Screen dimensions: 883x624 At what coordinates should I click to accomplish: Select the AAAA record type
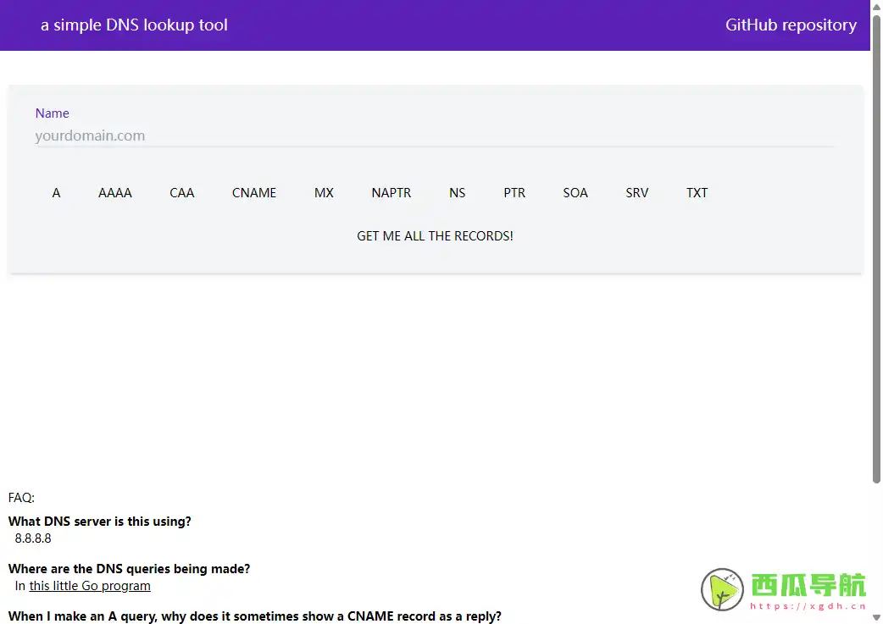114,193
